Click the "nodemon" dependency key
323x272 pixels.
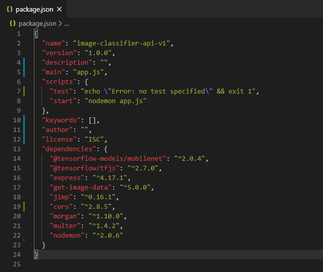[67, 236]
